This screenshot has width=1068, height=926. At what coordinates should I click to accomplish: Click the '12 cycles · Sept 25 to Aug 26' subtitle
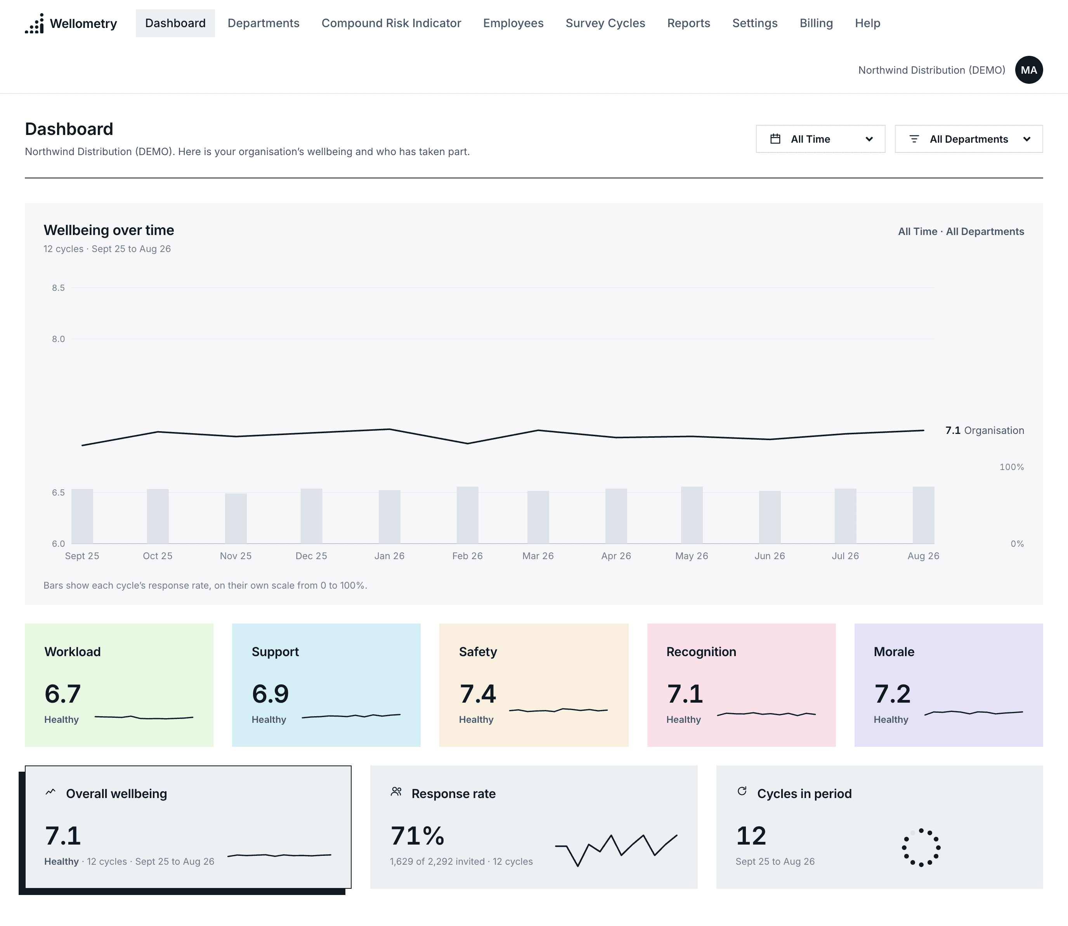[x=107, y=249]
